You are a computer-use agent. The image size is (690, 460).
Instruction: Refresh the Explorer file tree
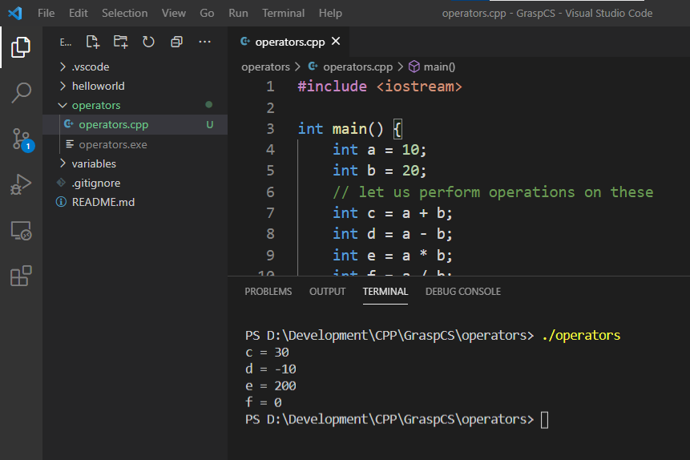point(148,42)
